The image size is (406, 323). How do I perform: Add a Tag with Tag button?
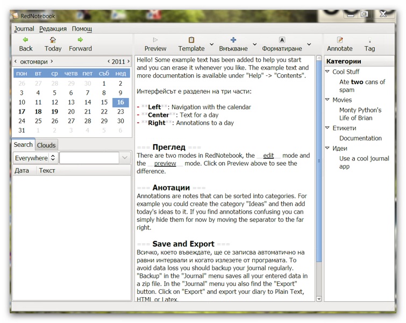point(369,44)
